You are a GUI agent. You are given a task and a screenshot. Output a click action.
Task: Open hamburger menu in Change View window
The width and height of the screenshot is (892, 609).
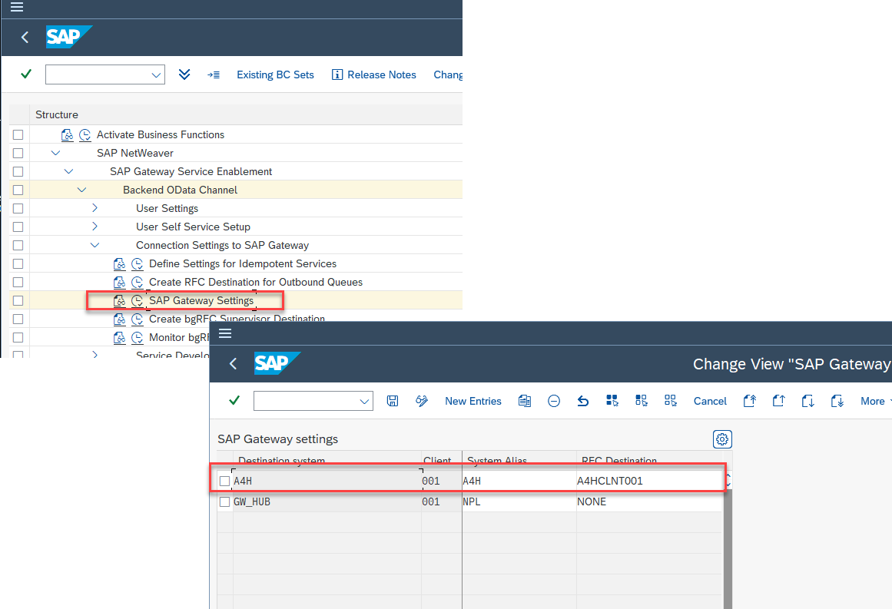(x=225, y=333)
